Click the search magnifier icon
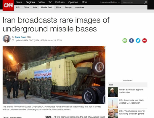154x118 pixels. click(x=146, y=2)
